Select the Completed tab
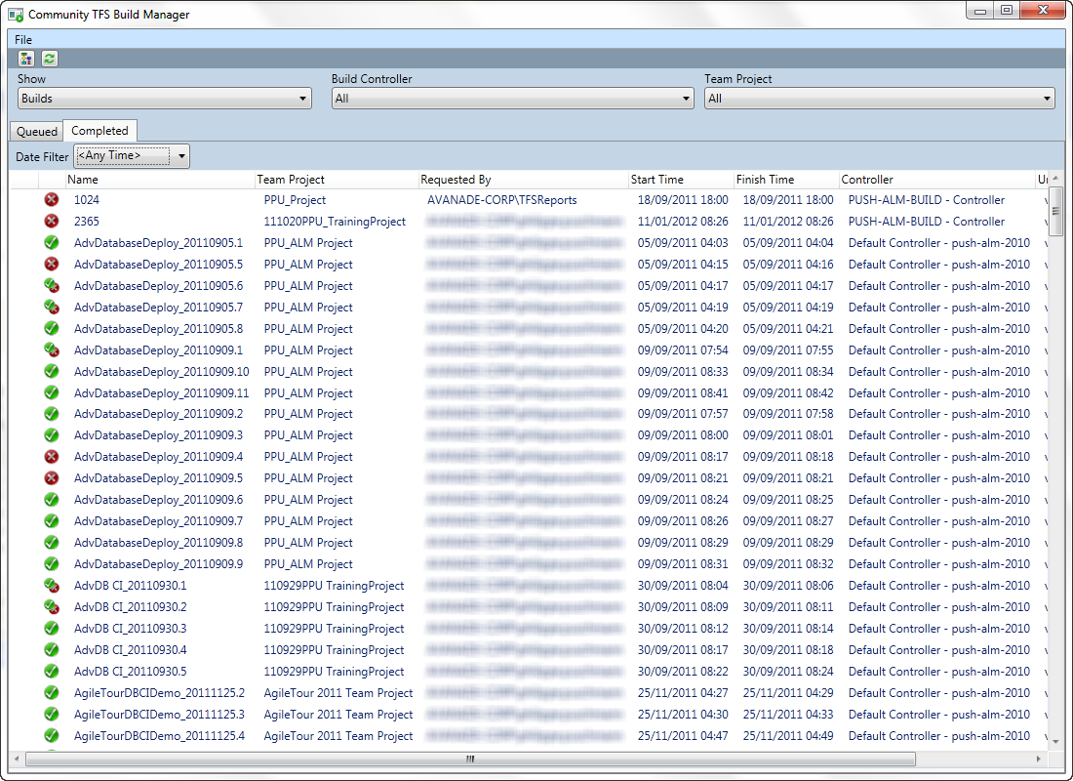Image resolution: width=1073 pixels, height=781 pixels. point(100,130)
